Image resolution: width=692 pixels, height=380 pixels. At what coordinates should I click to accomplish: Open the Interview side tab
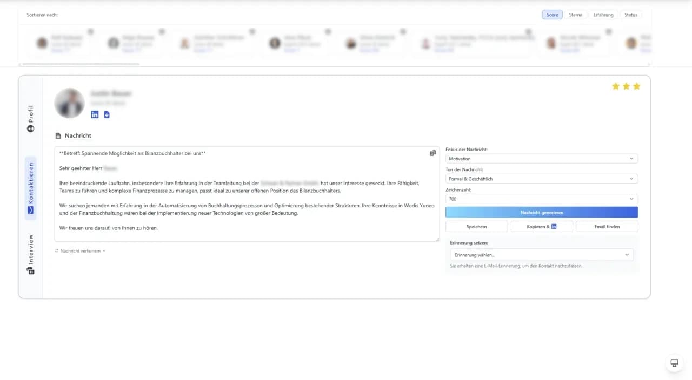click(x=31, y=254)
